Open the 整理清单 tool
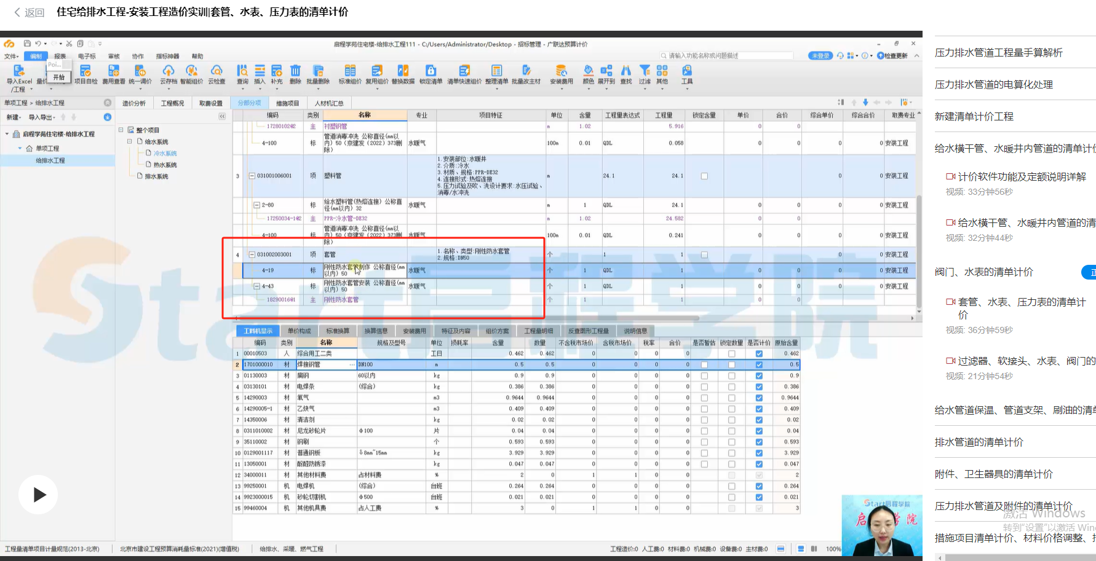The width and height of the screenshot is (1096, 561). [496, 74]
